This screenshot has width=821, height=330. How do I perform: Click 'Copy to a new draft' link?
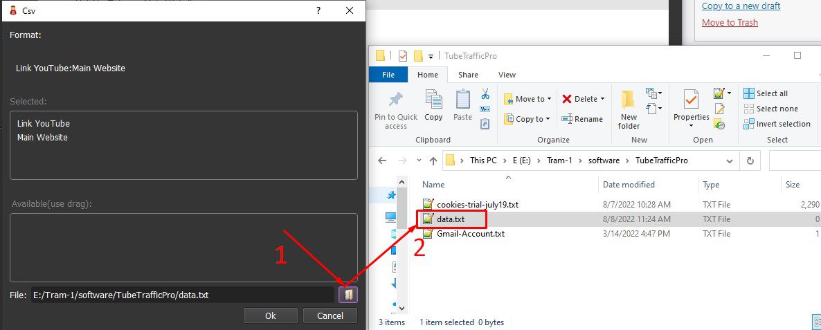pyautogui.click(x=741, y=6)
